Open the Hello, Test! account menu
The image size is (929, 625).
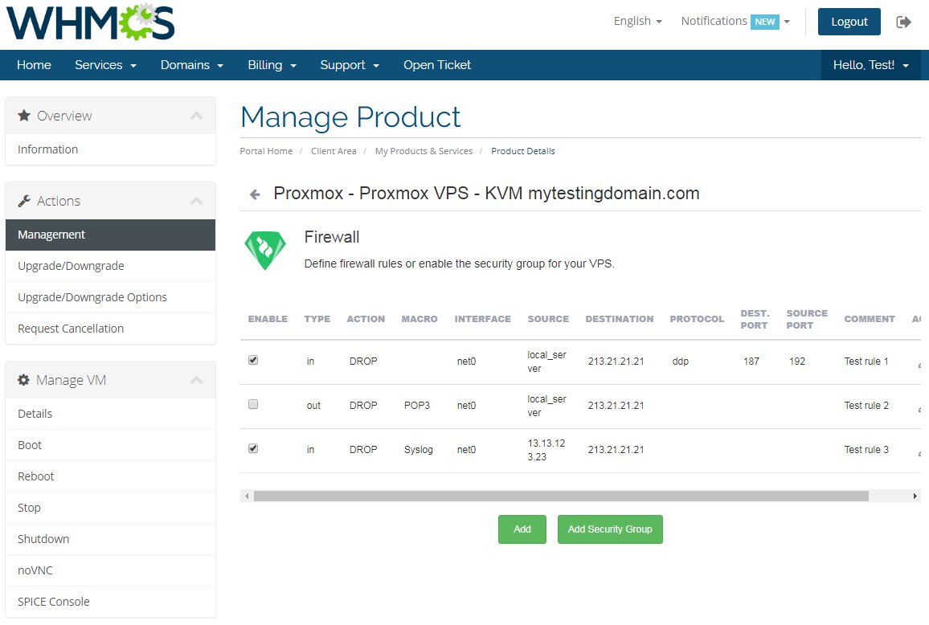[870, 65]
